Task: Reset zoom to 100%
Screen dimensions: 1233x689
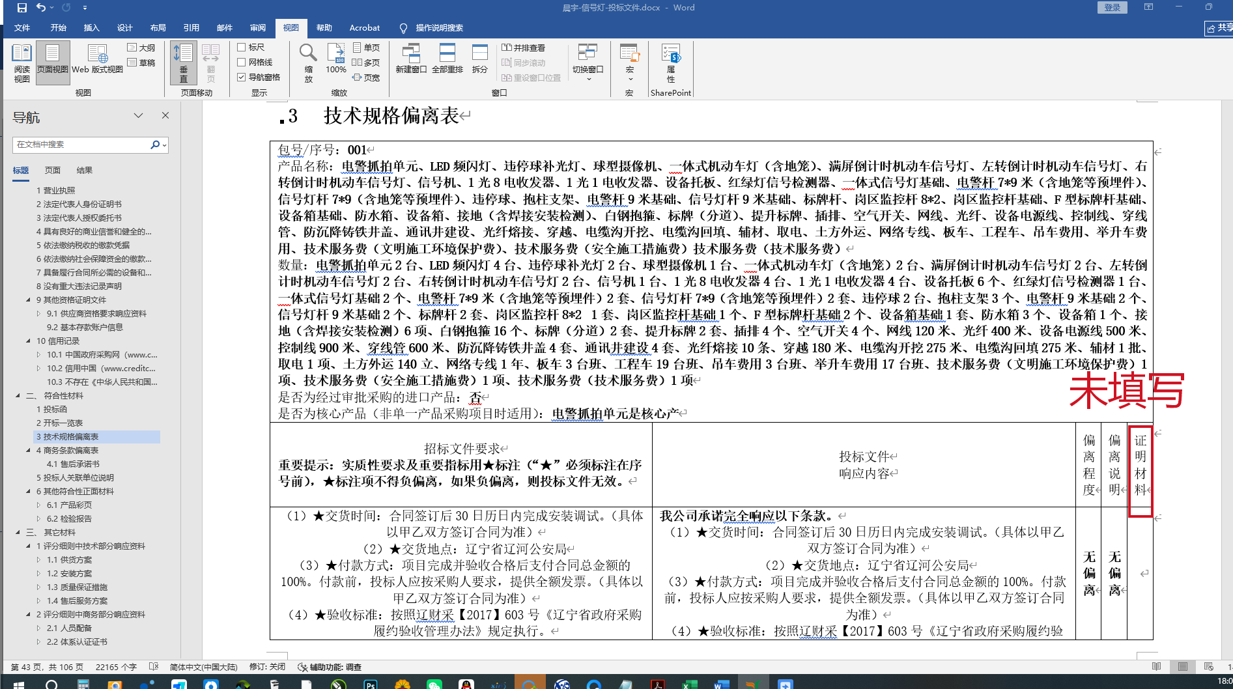Action: 336,59
